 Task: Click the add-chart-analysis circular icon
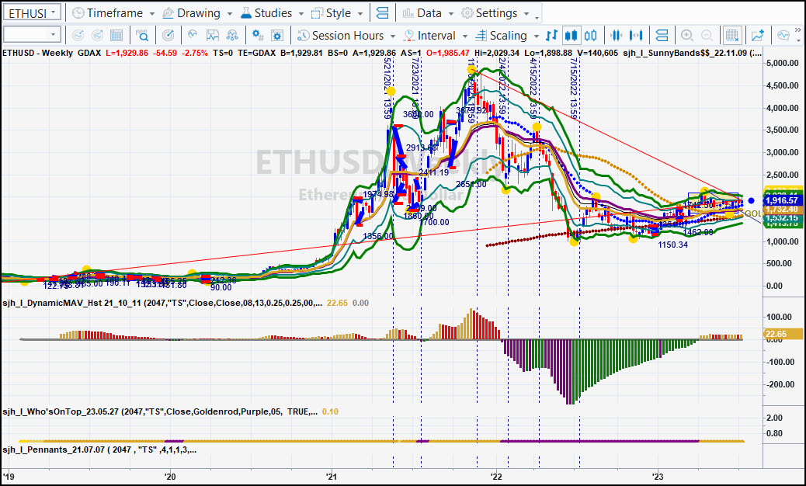[78, 35]
